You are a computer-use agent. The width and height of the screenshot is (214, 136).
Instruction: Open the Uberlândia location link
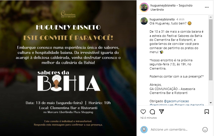(157, 10)
